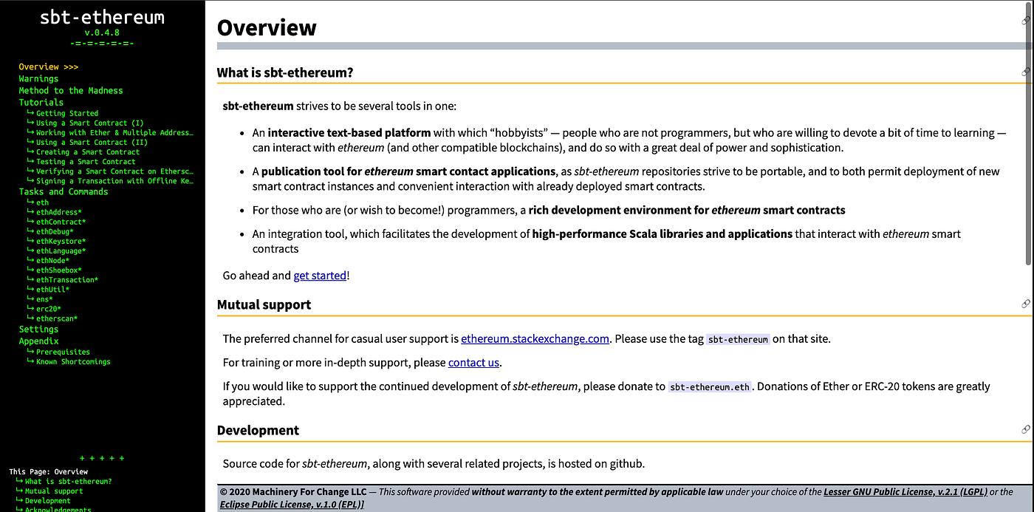Open permalink icon beside Mutual support

(x=1026, y=304)
